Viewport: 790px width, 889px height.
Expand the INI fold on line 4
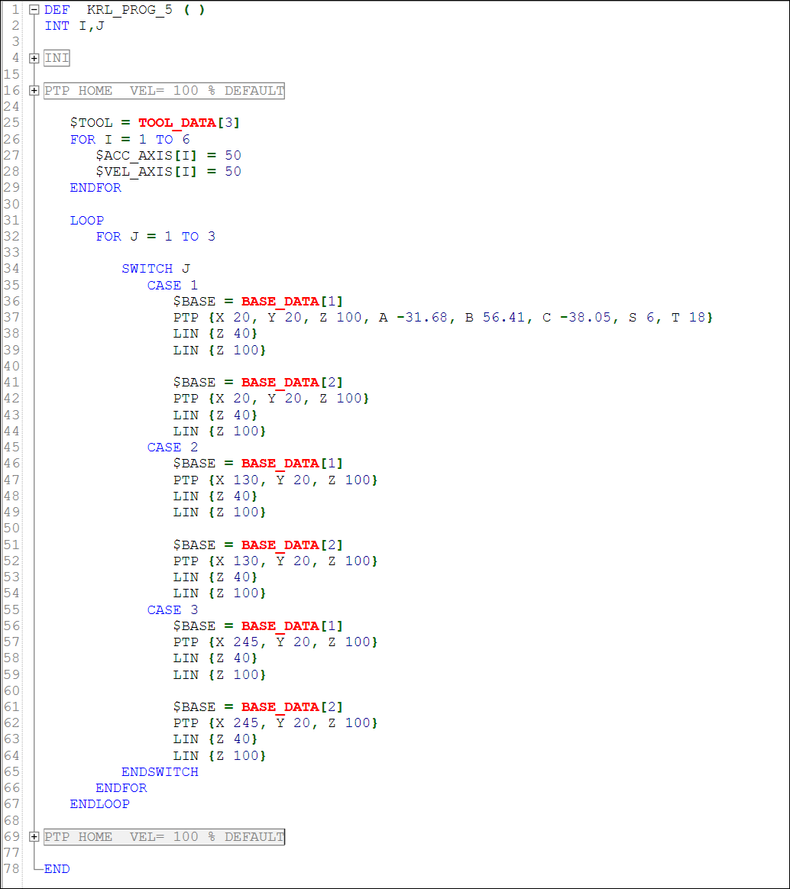34,58
